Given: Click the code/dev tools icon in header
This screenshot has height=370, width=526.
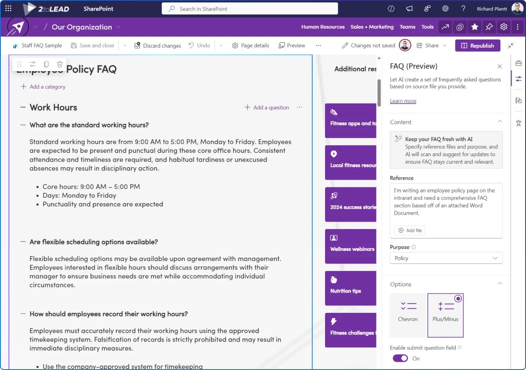Looking at the screenshot, I should coord(391,9).
